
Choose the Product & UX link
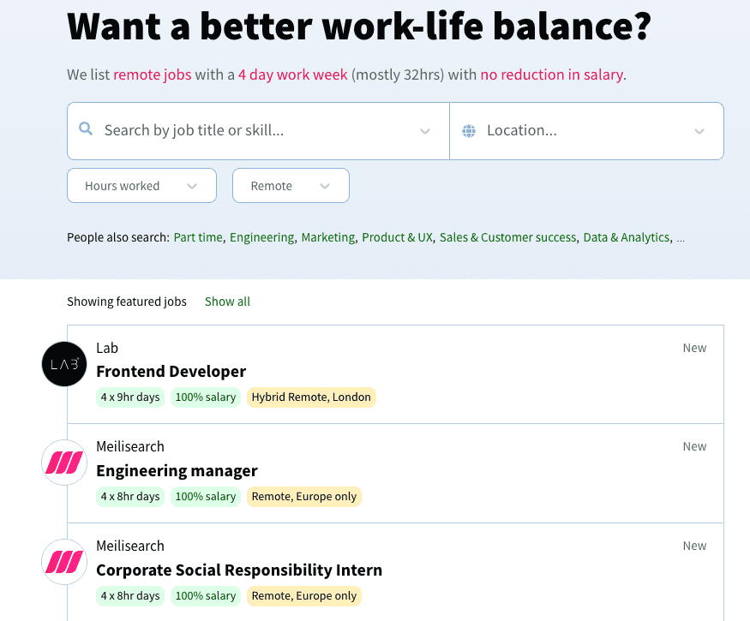[x=397, y=237]
